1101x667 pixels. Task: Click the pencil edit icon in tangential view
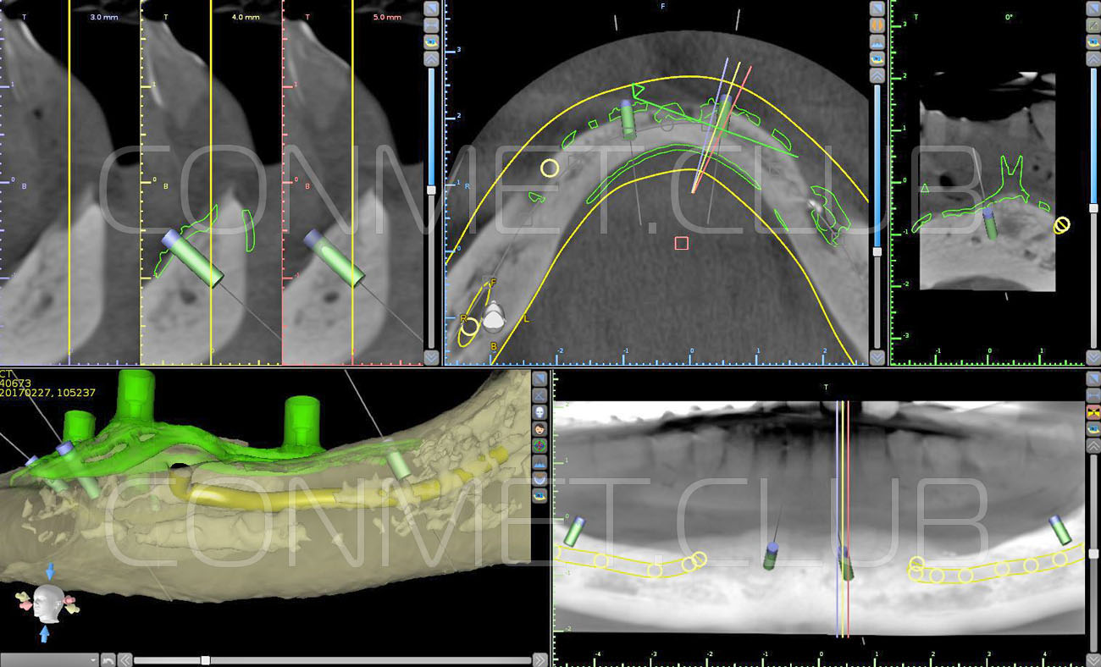coord(1093,25)
